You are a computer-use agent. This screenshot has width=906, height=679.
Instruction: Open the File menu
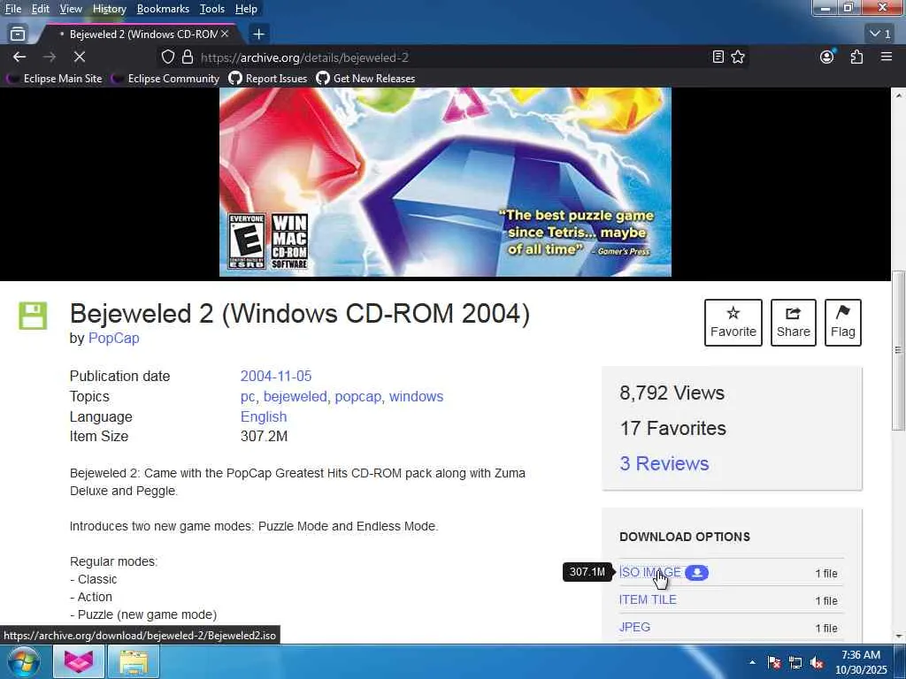[12, 9]
